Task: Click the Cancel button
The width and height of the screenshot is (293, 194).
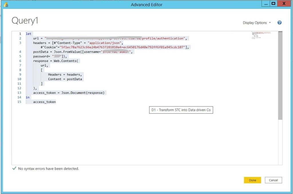Action: (273, 180)
